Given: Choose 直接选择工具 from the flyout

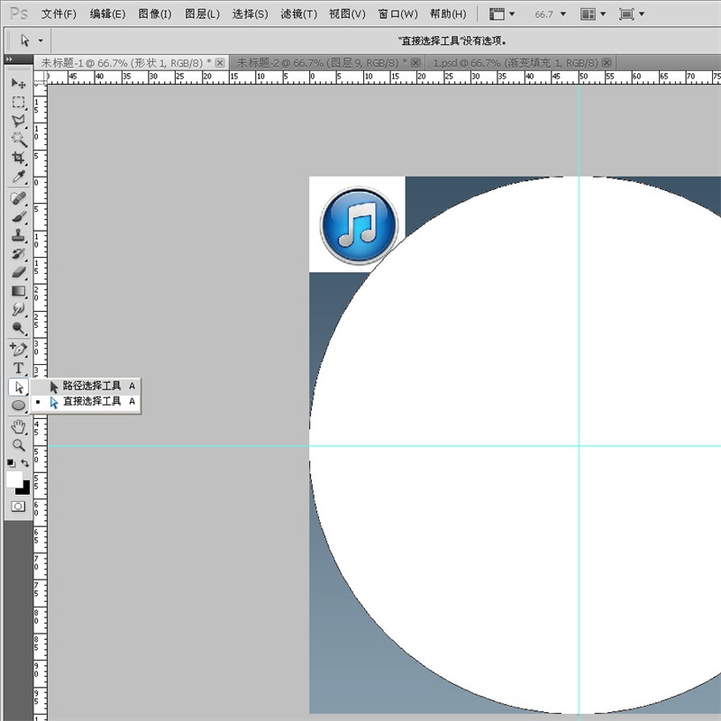Looking at the screenshot, I should click(x=91, y=402).
